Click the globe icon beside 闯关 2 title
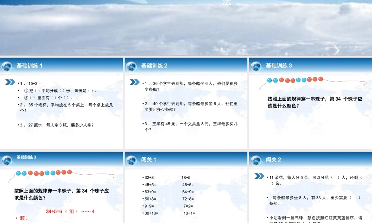The width and height of the screenshot is (372, 223). (256, 161)
